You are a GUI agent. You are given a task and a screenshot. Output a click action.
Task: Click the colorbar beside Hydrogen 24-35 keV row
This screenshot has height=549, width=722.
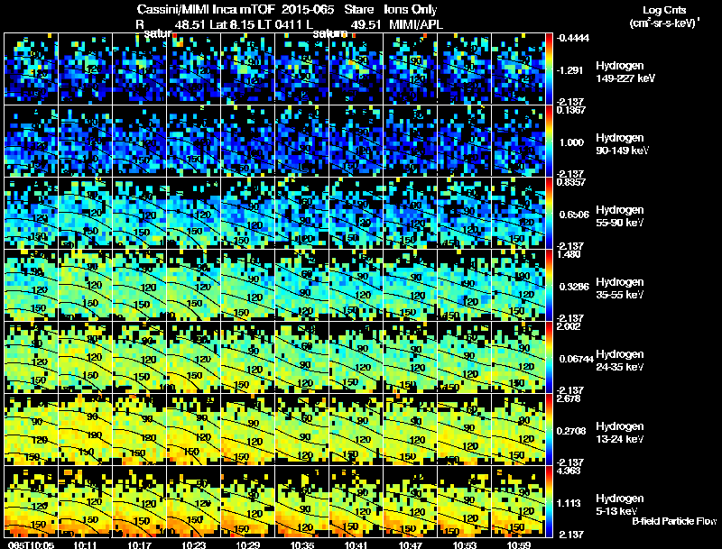point(549,357)
